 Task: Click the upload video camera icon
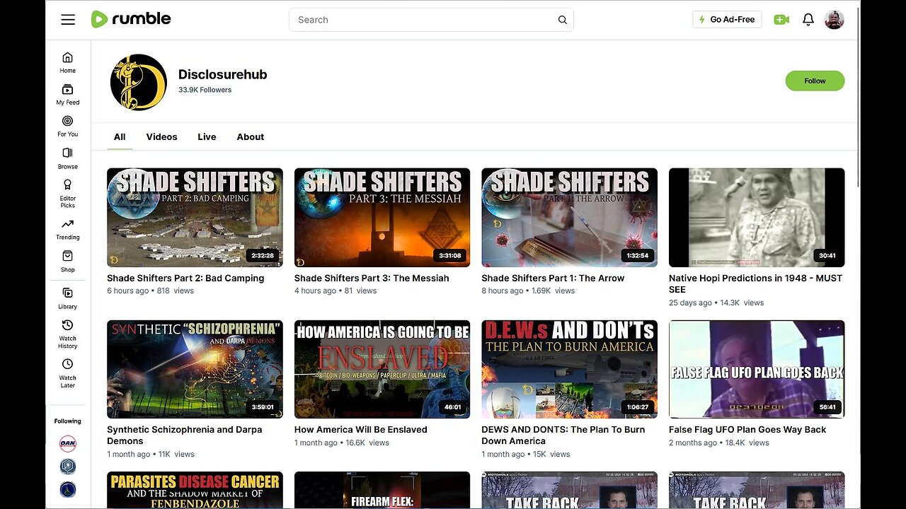[x=781, y=20]
